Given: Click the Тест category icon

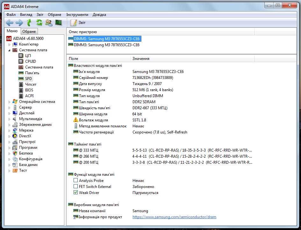Looking at the screenshot, I should tap(15, 170).
